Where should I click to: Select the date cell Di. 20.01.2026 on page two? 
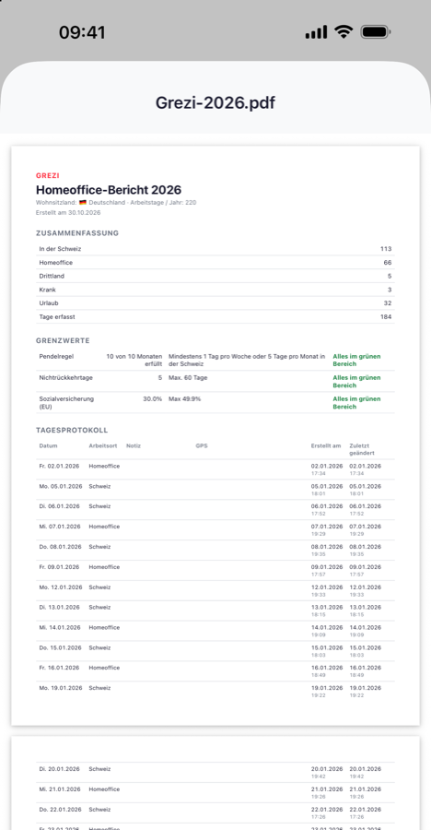point(59,769)
